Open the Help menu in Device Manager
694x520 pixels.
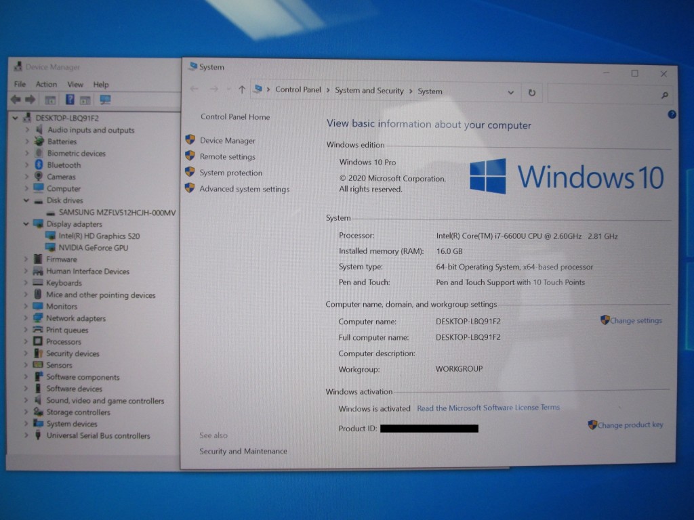100,84
